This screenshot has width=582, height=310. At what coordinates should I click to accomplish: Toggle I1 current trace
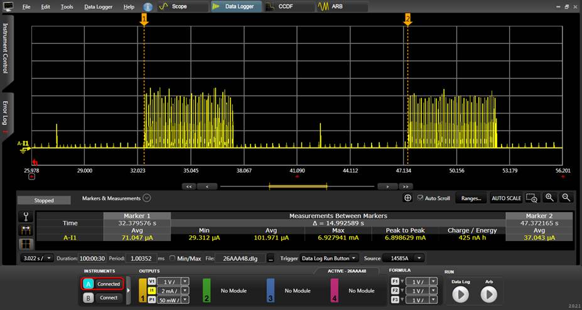click(152, 291)
